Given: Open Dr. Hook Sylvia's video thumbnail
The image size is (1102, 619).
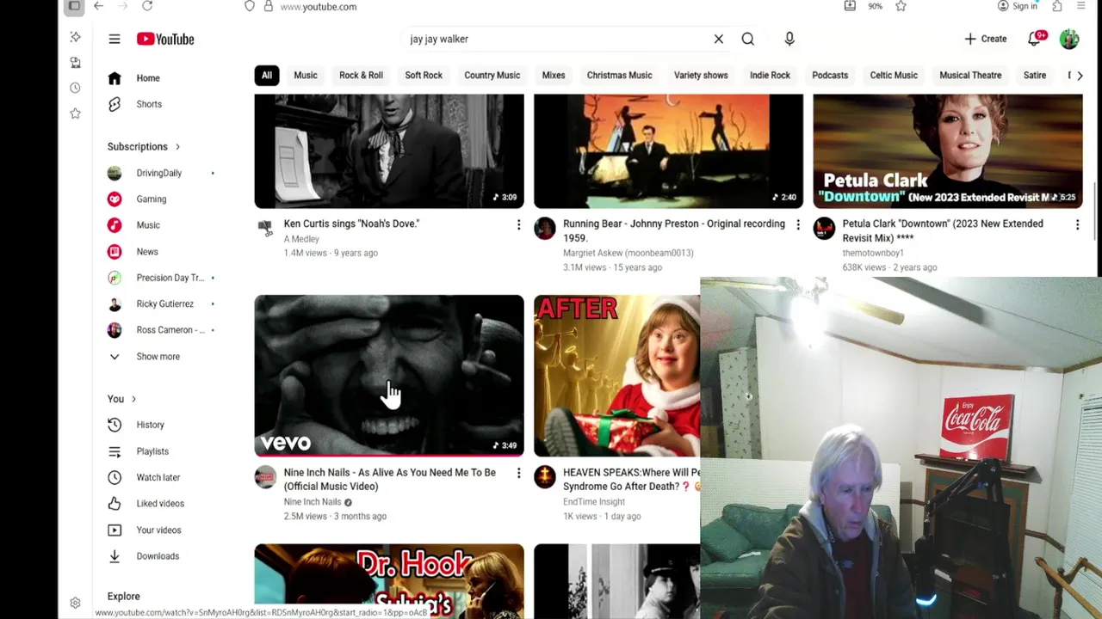Looking at the screenshot, I should coord(389,581).
